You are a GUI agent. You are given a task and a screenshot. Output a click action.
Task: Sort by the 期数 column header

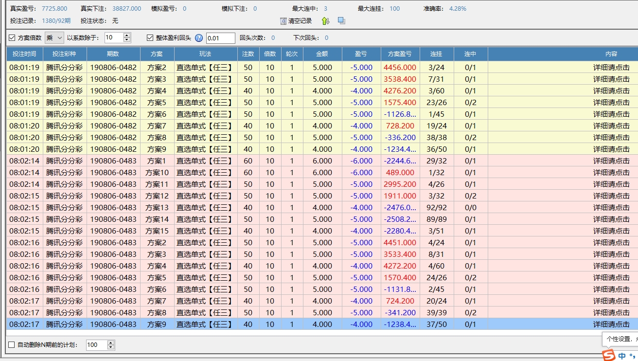click(113, 54)
